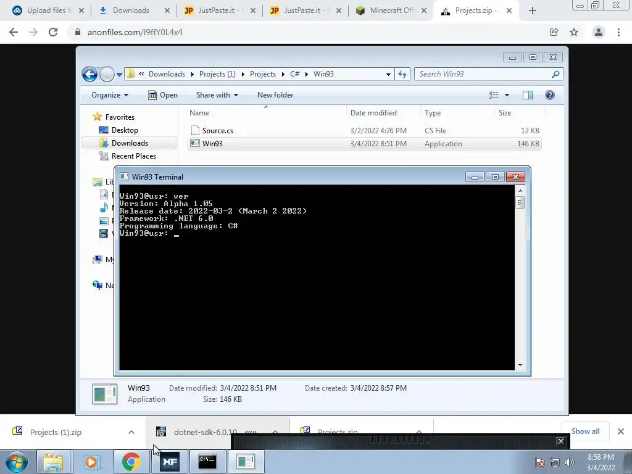Click the volume tray icon
Viewport: 632px width, 474px height.
570,462
